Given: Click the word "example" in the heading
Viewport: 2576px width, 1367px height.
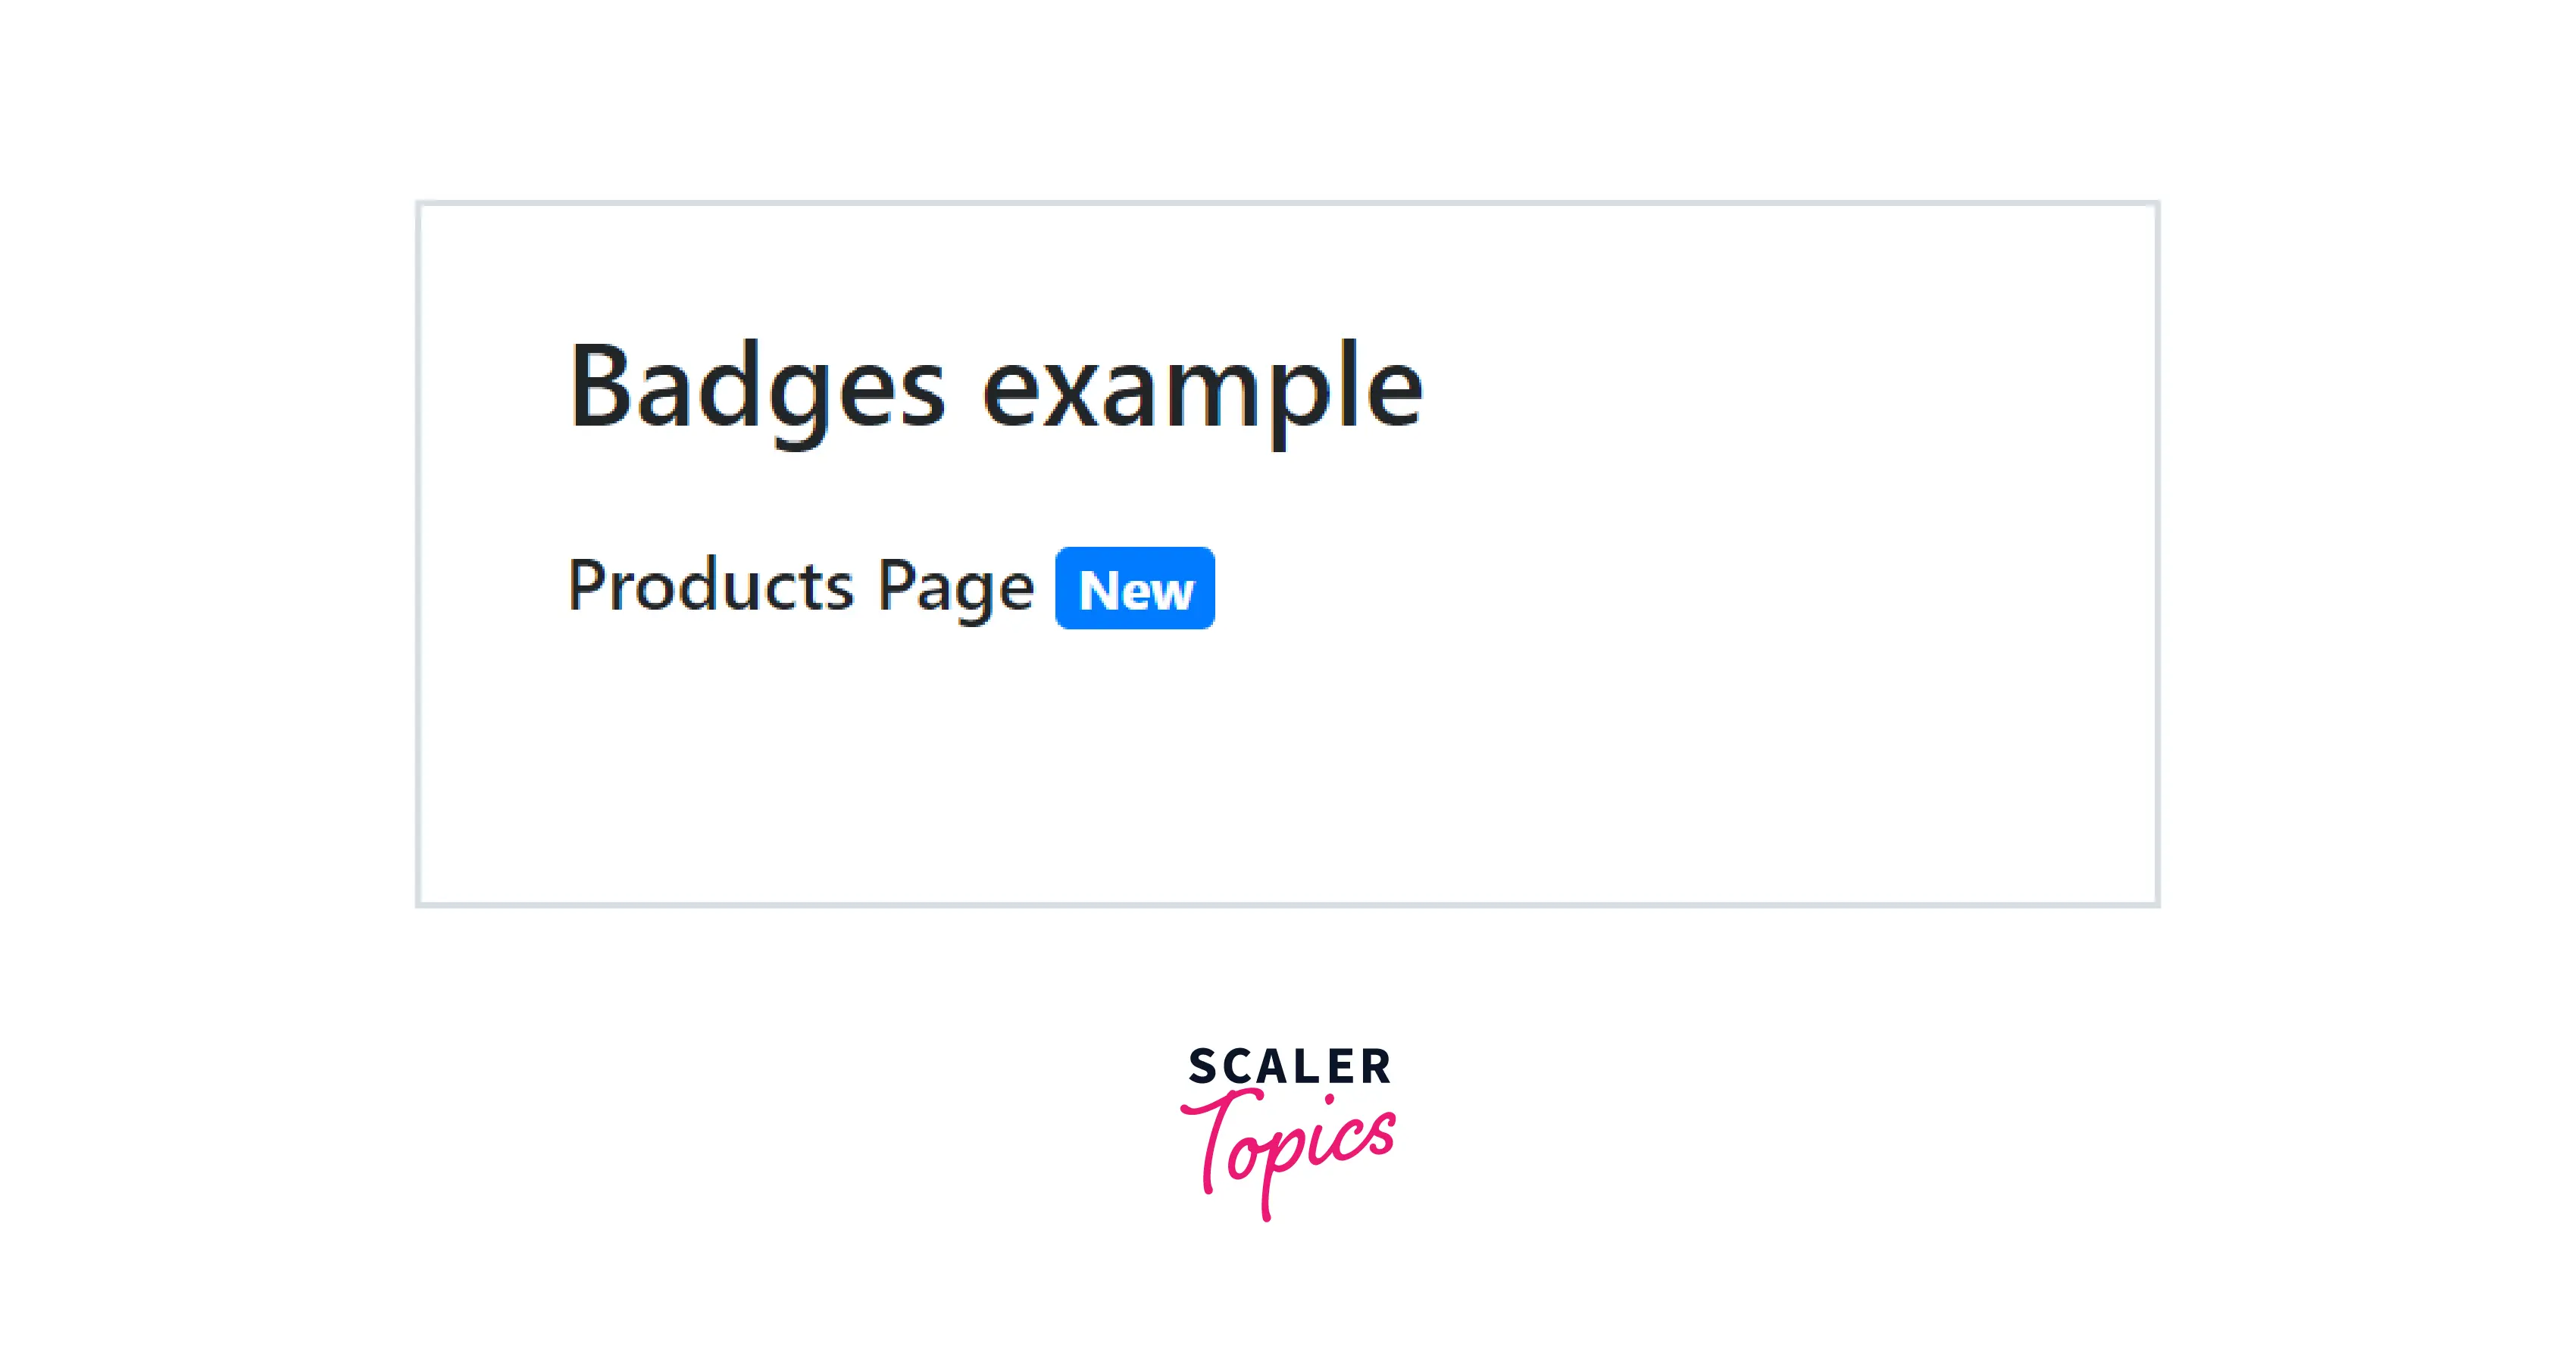Looking at the screenshot, I should 1202,390.
